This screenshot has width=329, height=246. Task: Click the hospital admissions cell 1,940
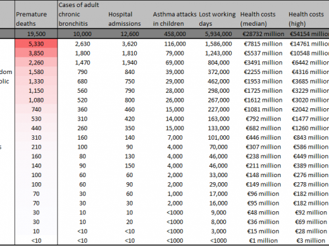(130, 62)
